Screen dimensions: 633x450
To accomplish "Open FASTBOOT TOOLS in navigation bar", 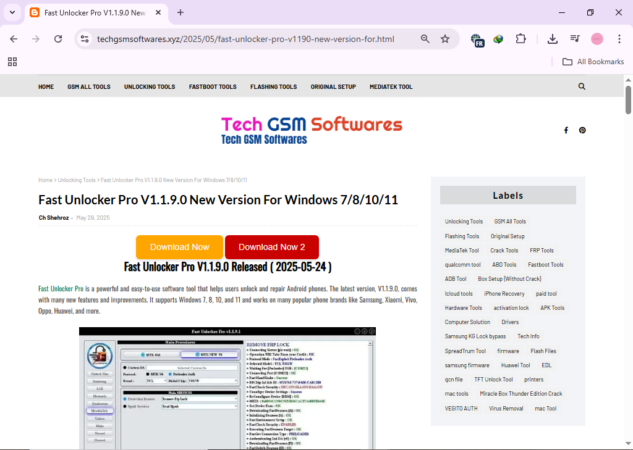I will [x=213, y=86].
